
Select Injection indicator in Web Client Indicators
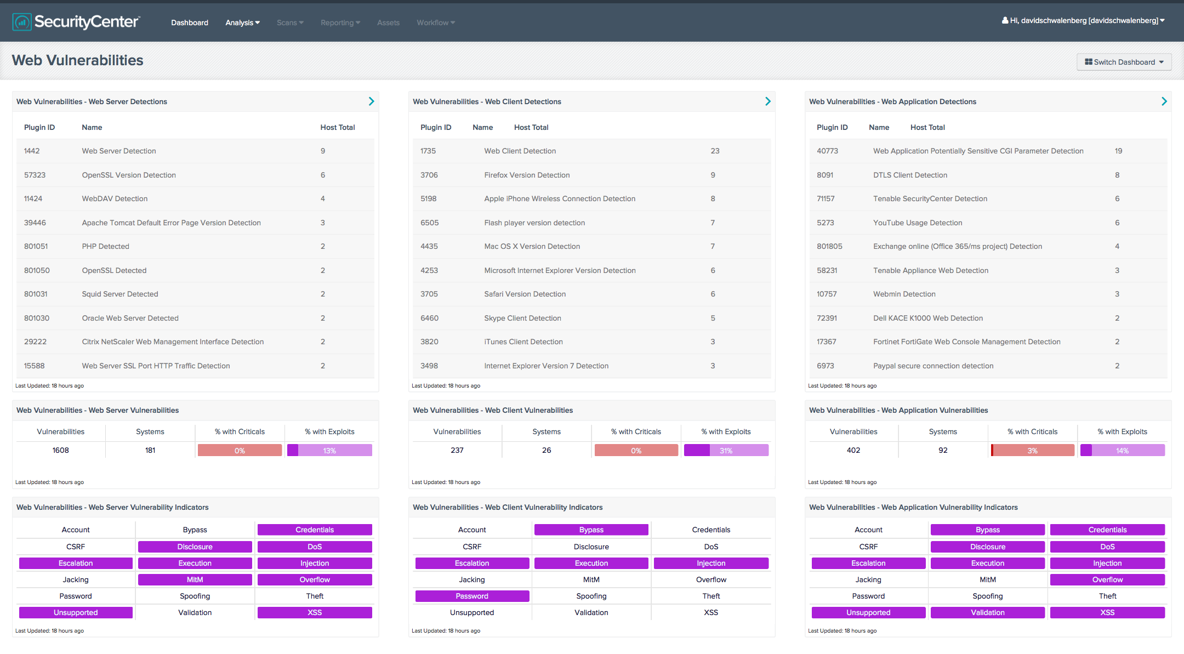pyautogui.click(x=711, y=563)
